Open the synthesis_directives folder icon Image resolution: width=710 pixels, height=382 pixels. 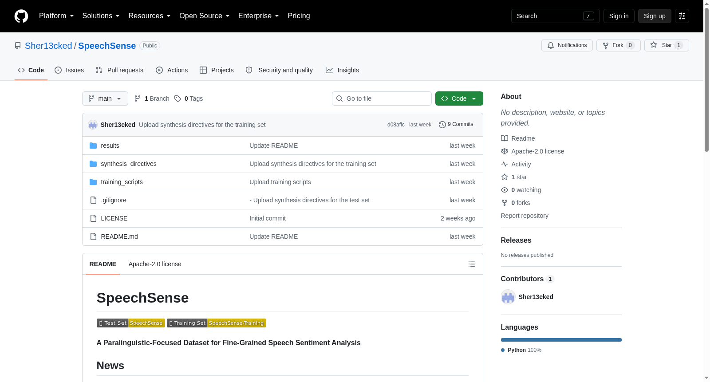93,164
